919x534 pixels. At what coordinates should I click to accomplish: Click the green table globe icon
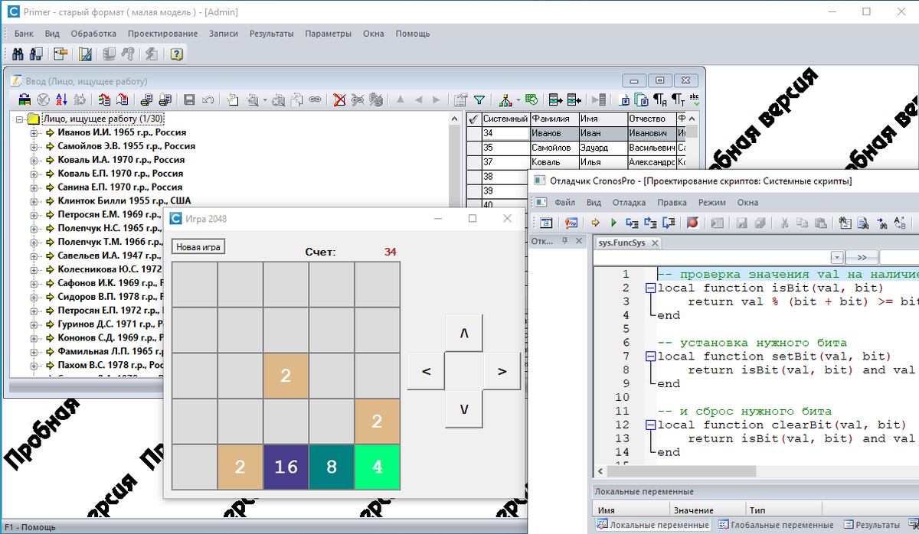coord(531,99)
